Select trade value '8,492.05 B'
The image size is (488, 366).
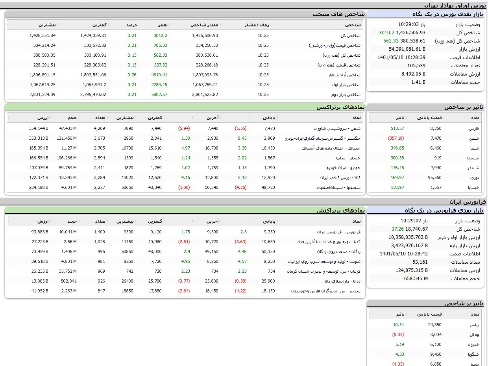[413, 74]
